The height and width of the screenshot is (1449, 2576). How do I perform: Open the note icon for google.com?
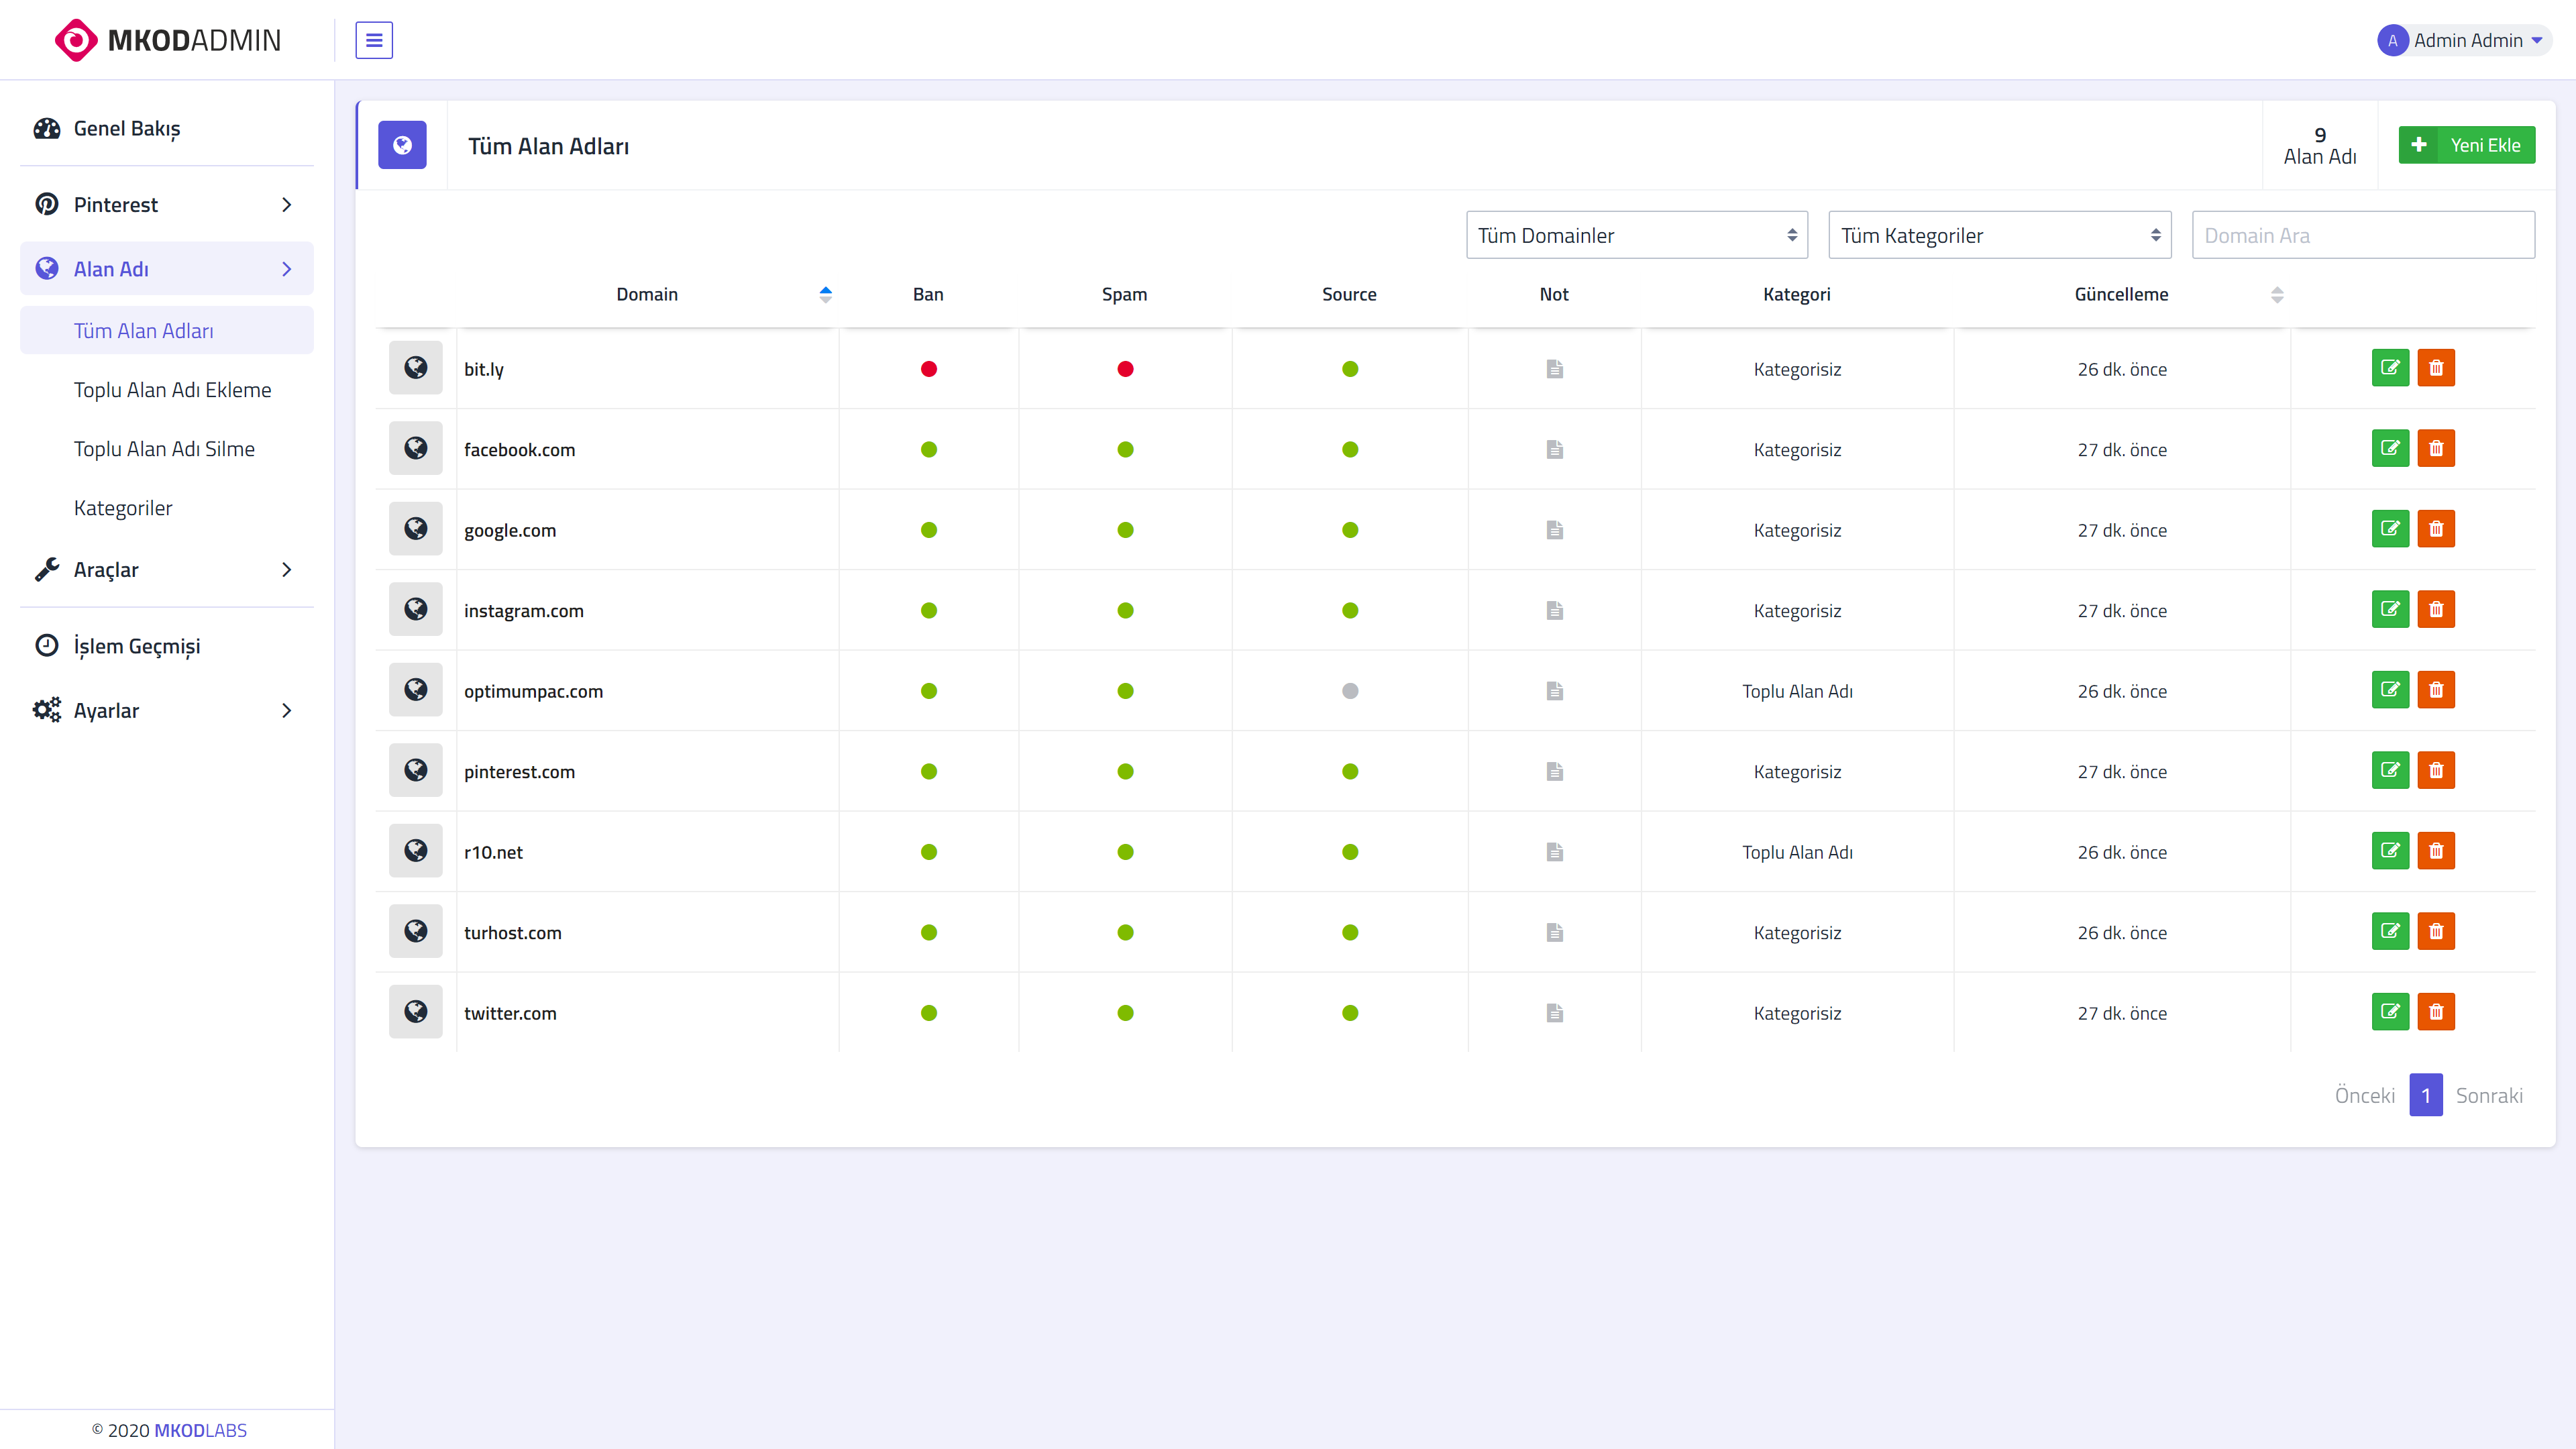(1554, 530)
